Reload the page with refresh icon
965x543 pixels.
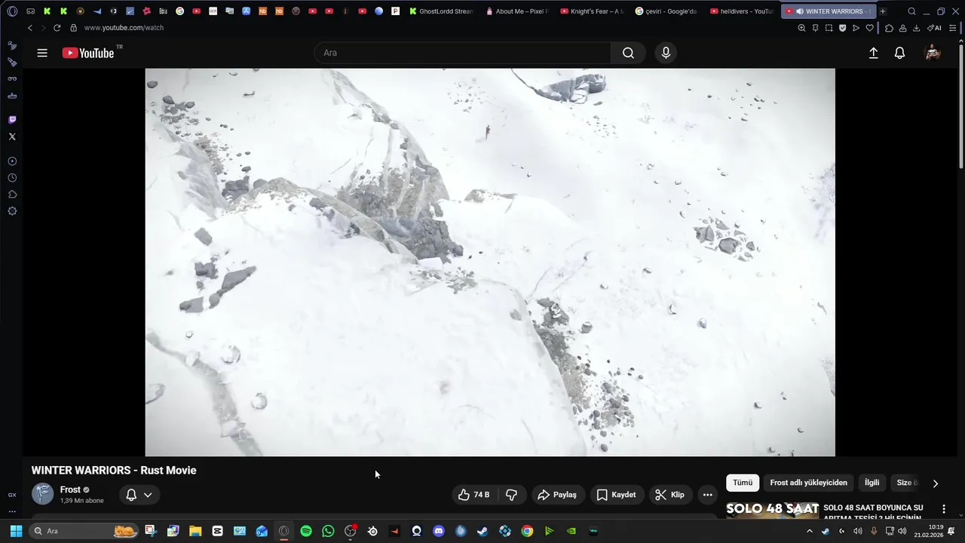point(57,28)
